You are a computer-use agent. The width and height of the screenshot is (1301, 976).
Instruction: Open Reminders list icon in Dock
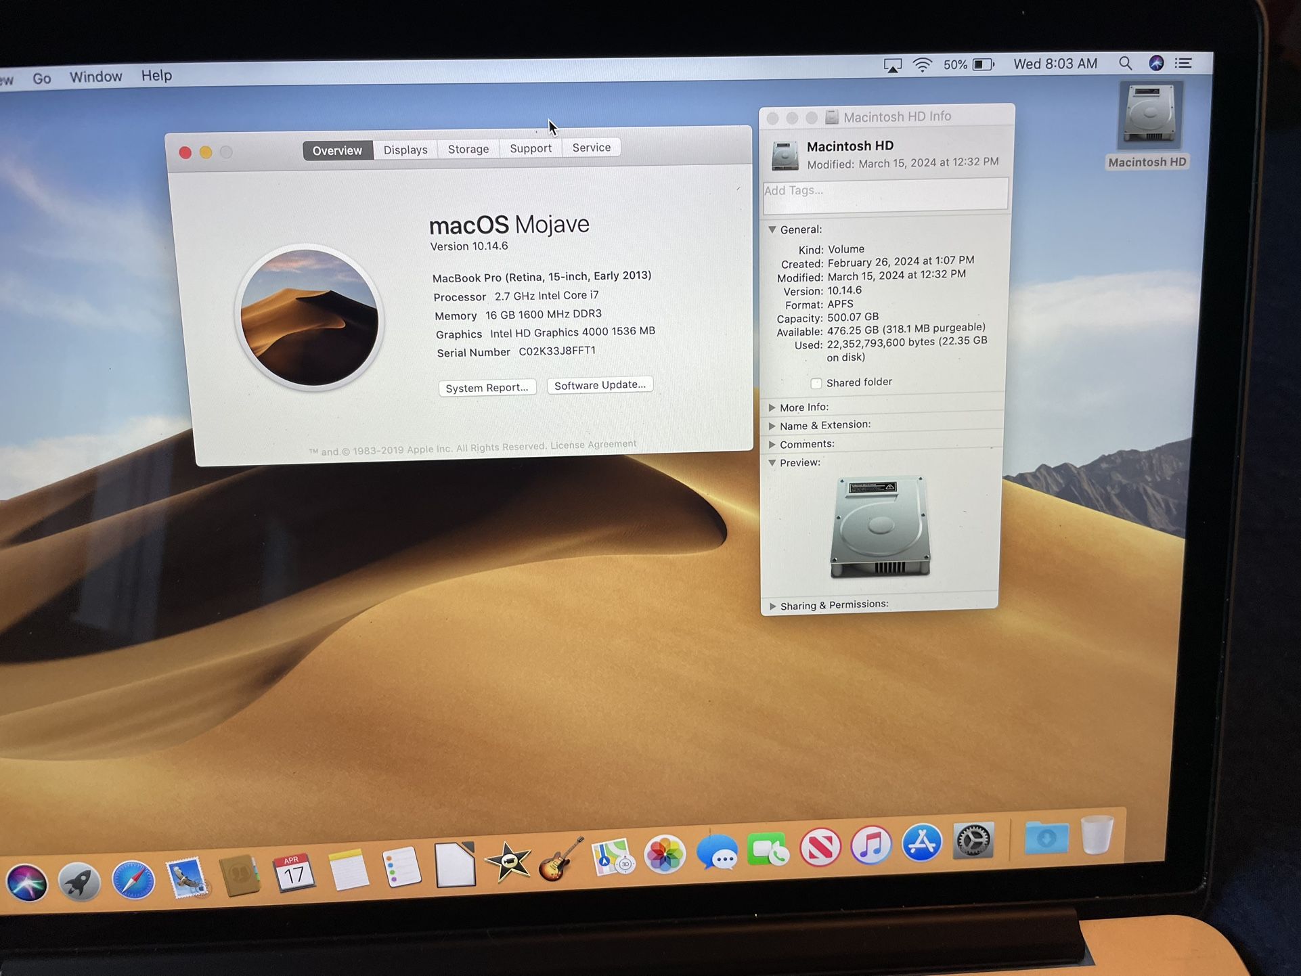[401, 867]
